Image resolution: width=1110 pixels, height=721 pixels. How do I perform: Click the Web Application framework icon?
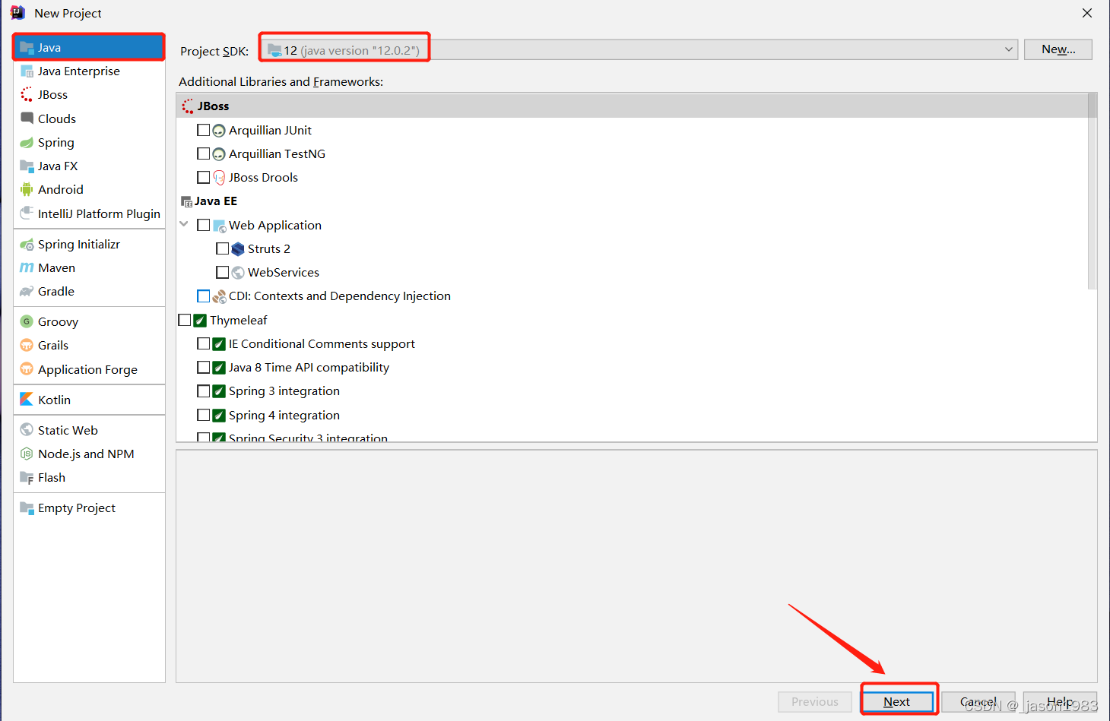point(219,226)
